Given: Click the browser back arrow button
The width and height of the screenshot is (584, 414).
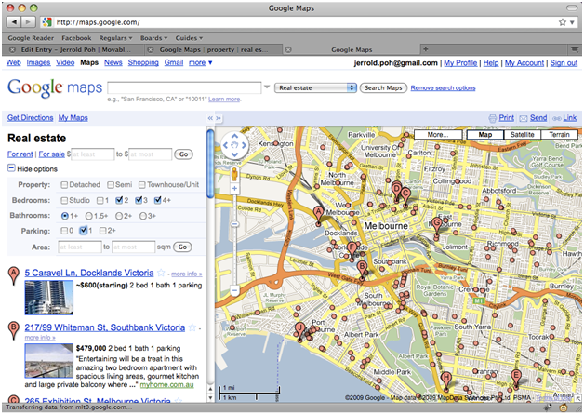Looking at the screenshot, I should coord(12,20).
